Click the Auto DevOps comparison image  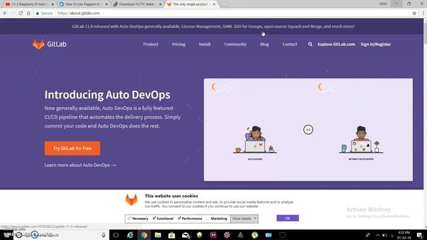[x=308, y=129]
